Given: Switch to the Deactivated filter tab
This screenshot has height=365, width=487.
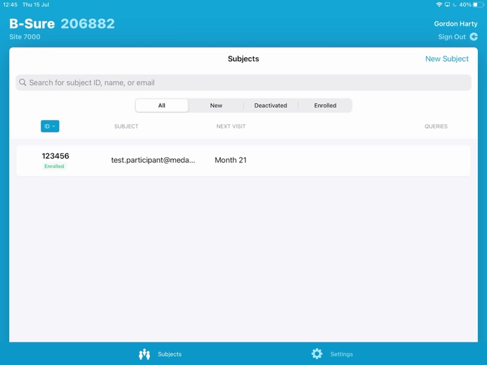Looking at the screenshot, I should pos(271,106).
